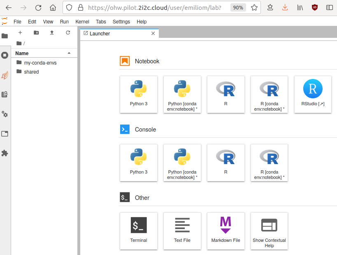Open Running Terminals and Kernels panel

tap(5, 55)
